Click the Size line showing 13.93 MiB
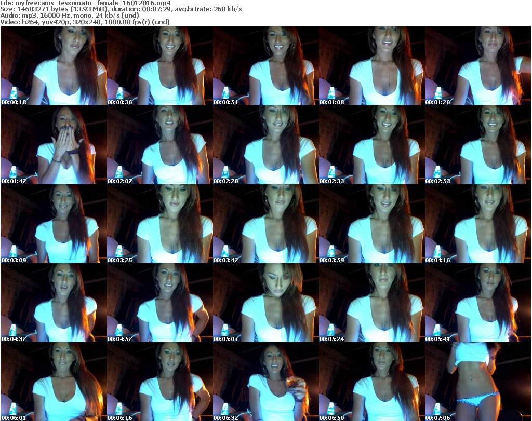This screenshot has width=532, height=421. [x=121, y=9]
